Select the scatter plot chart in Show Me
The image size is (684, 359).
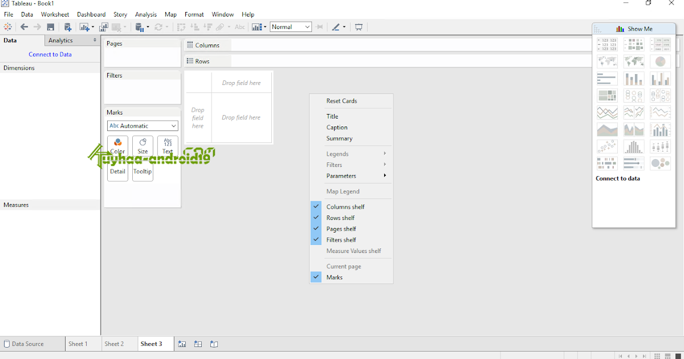tap(607, 146)
